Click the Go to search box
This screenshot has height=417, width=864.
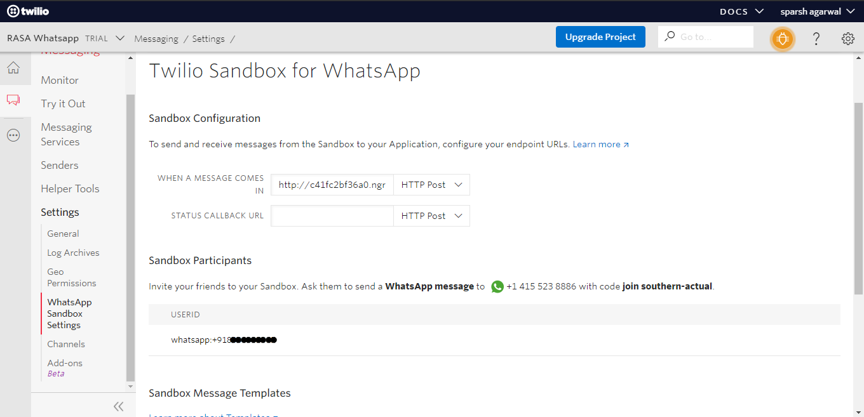712,37
